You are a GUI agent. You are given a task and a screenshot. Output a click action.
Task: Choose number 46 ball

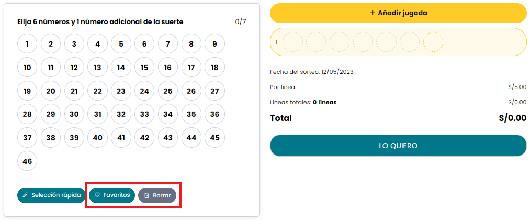pyautogui.click(x=27, y=161)
